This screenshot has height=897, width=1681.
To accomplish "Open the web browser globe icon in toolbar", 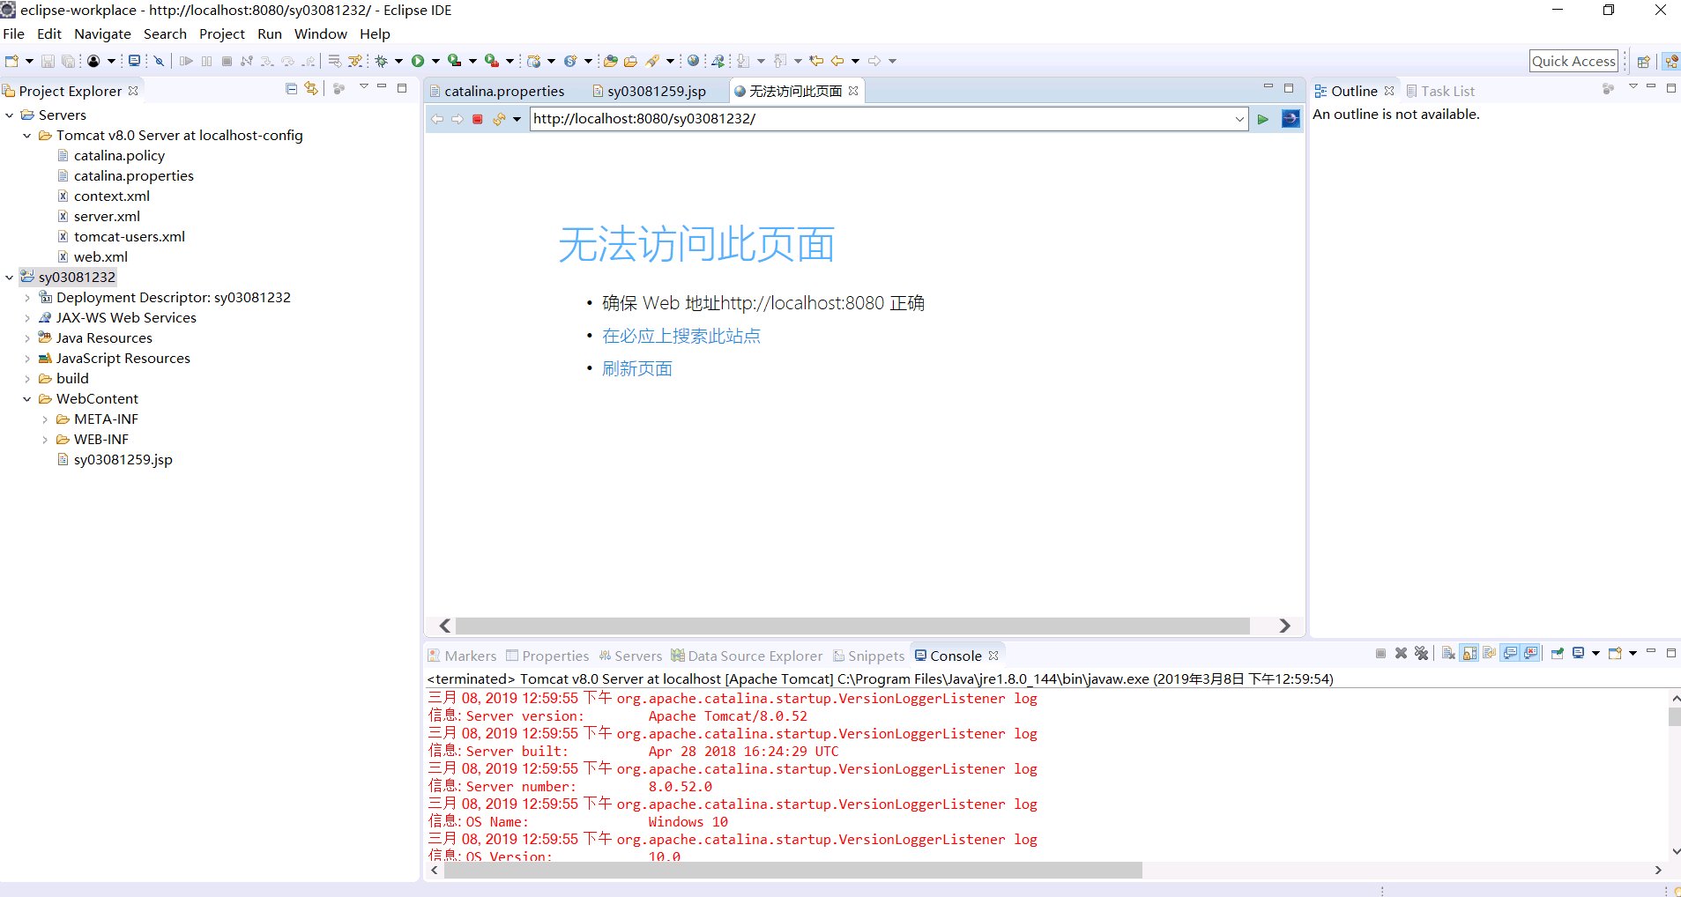I will click(x=694, y=61).
